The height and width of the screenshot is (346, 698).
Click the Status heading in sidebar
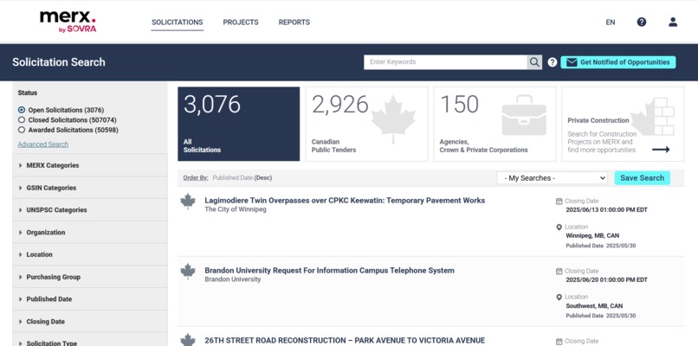(x=28, y=93)
